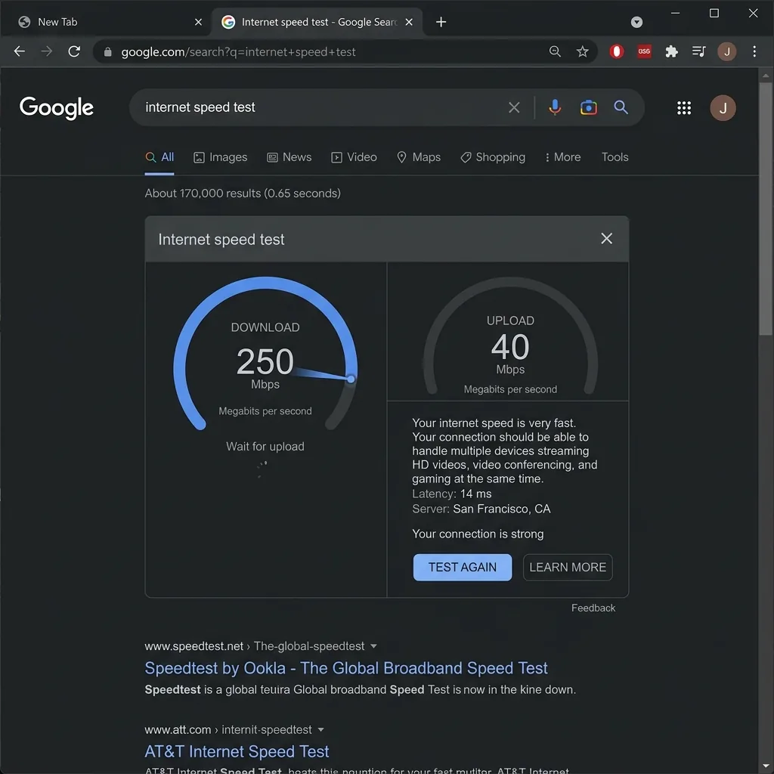
Task: Click the Google logo
Action: [x=56, y=107]
